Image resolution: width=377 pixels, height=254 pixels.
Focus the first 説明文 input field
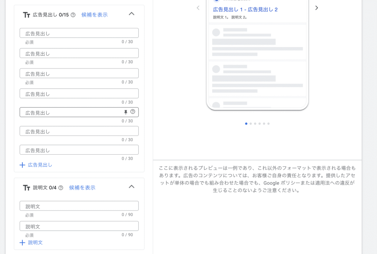point(79,206)
